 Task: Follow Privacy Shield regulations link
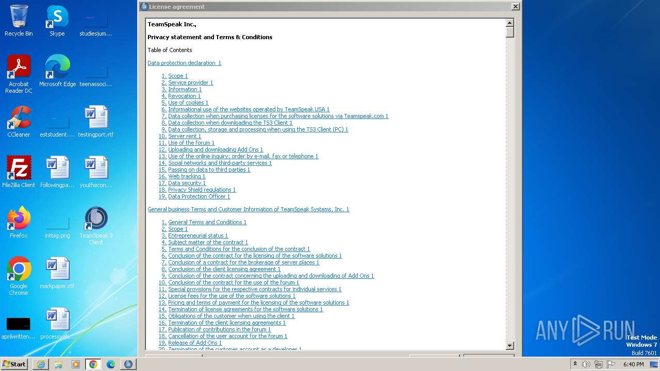tap(202, 190)
